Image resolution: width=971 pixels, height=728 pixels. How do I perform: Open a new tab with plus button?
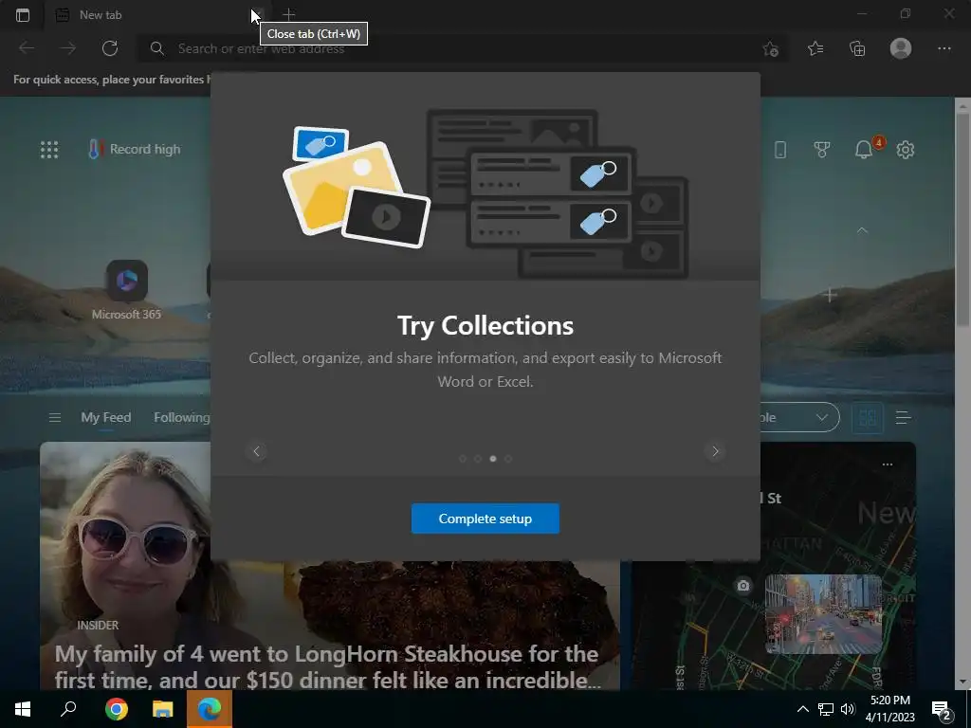(x=288, y=14)
